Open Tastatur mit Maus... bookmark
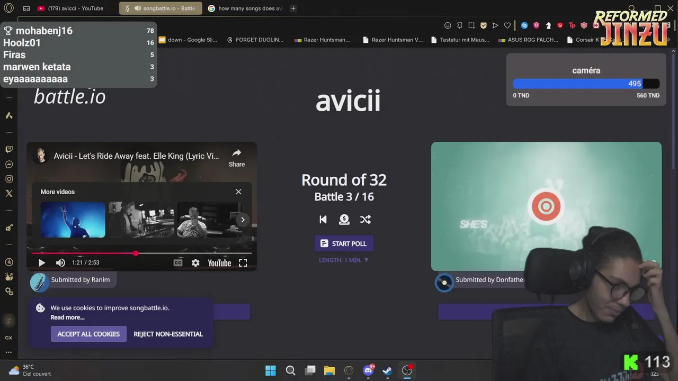This screenshot has height=381, width=678. 460,40
